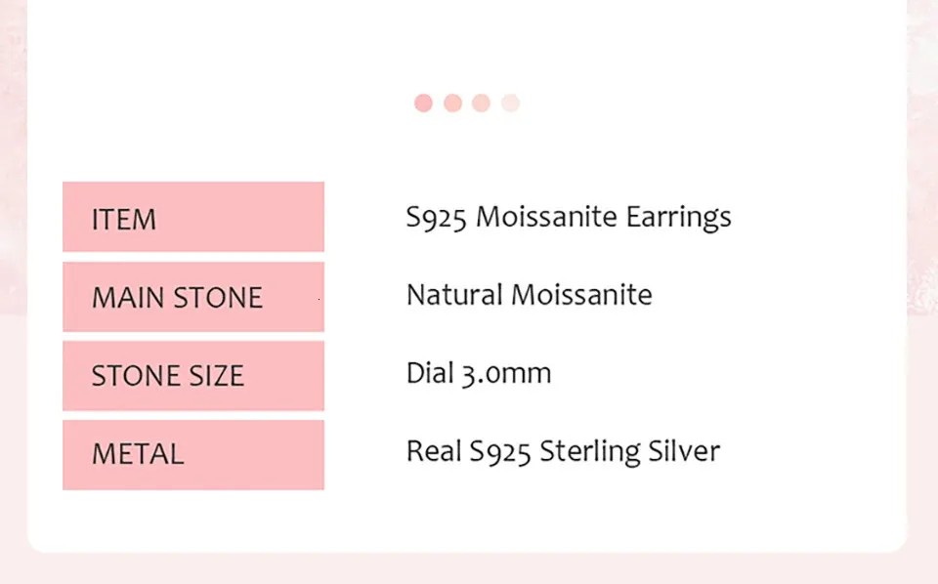938x584 pixels.
Task: Select the pink METAL label cell
Action: [192, 454]
